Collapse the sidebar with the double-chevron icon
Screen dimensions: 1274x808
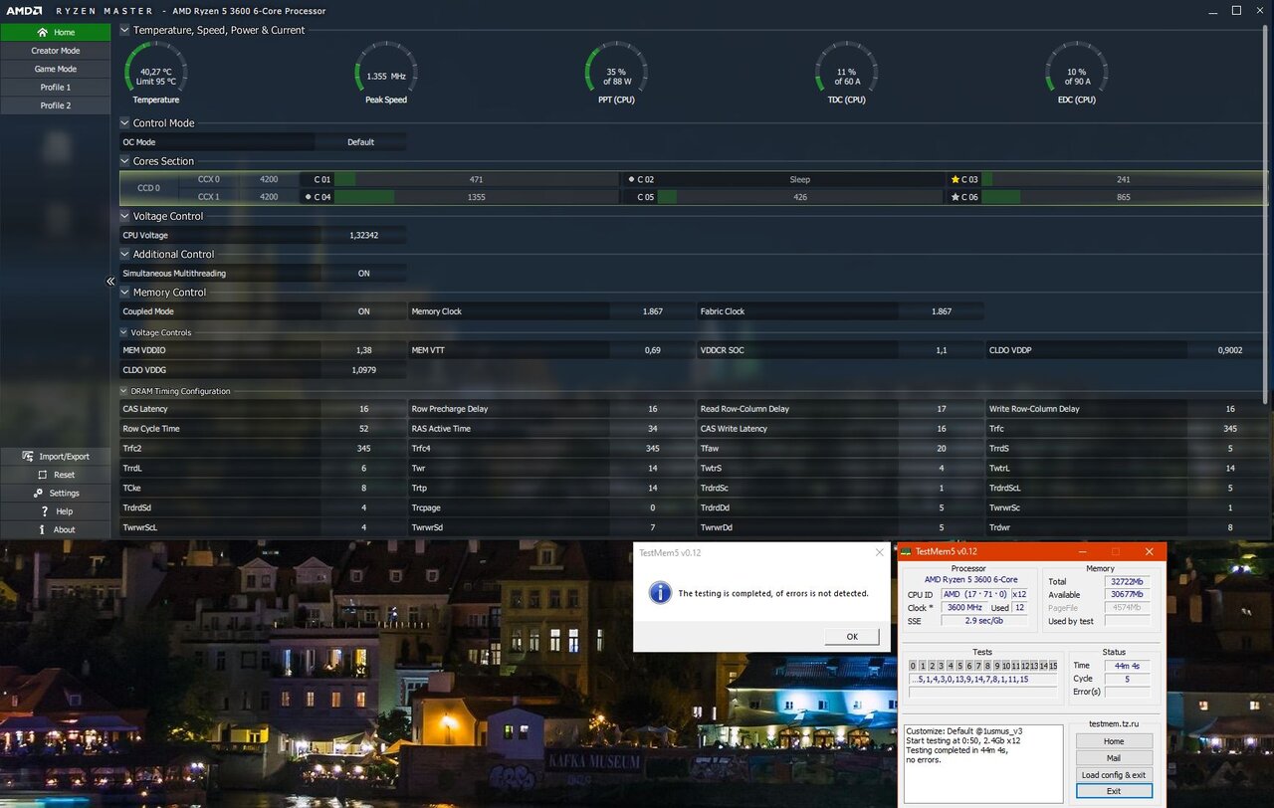click(x=110, y=282)
